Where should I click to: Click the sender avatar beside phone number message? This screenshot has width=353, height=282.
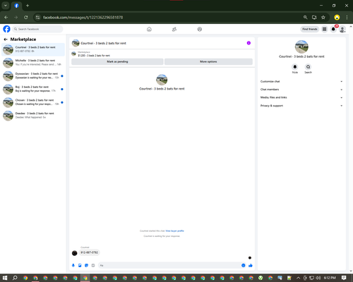75,253
